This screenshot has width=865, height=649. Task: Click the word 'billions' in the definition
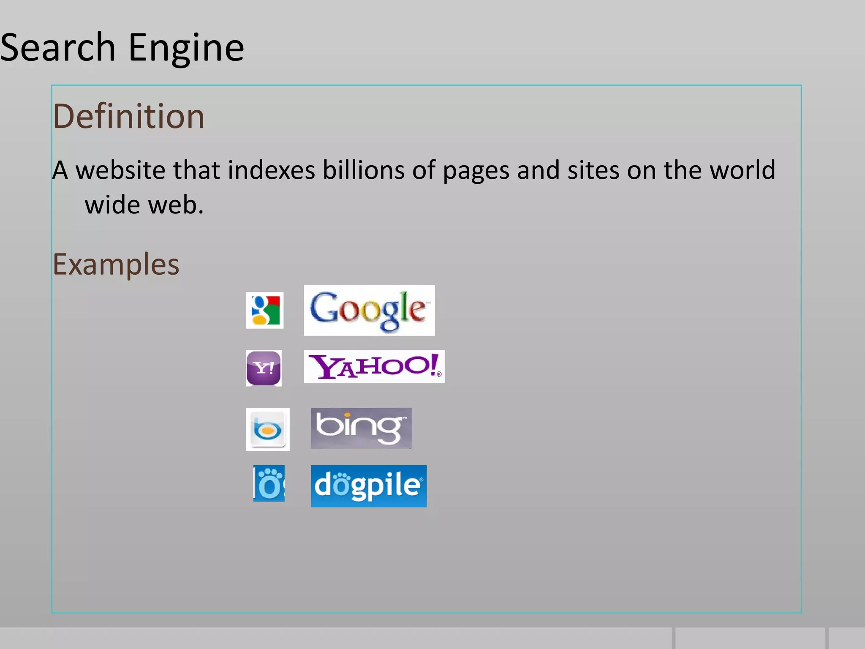tap(364, 170)
